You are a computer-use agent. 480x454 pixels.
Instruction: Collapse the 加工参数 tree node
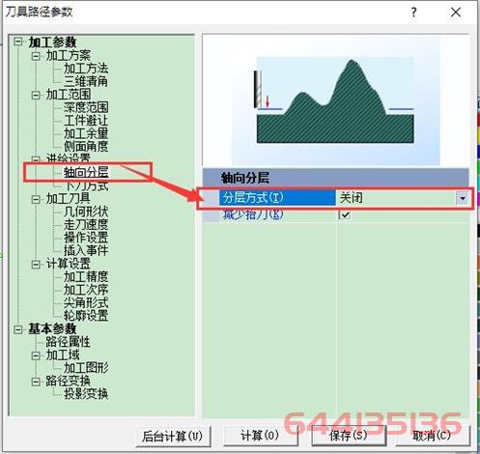tap(18, 42)
